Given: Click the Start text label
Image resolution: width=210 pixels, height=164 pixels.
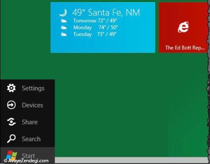Looking at the screenshot, I should [29, 156].
